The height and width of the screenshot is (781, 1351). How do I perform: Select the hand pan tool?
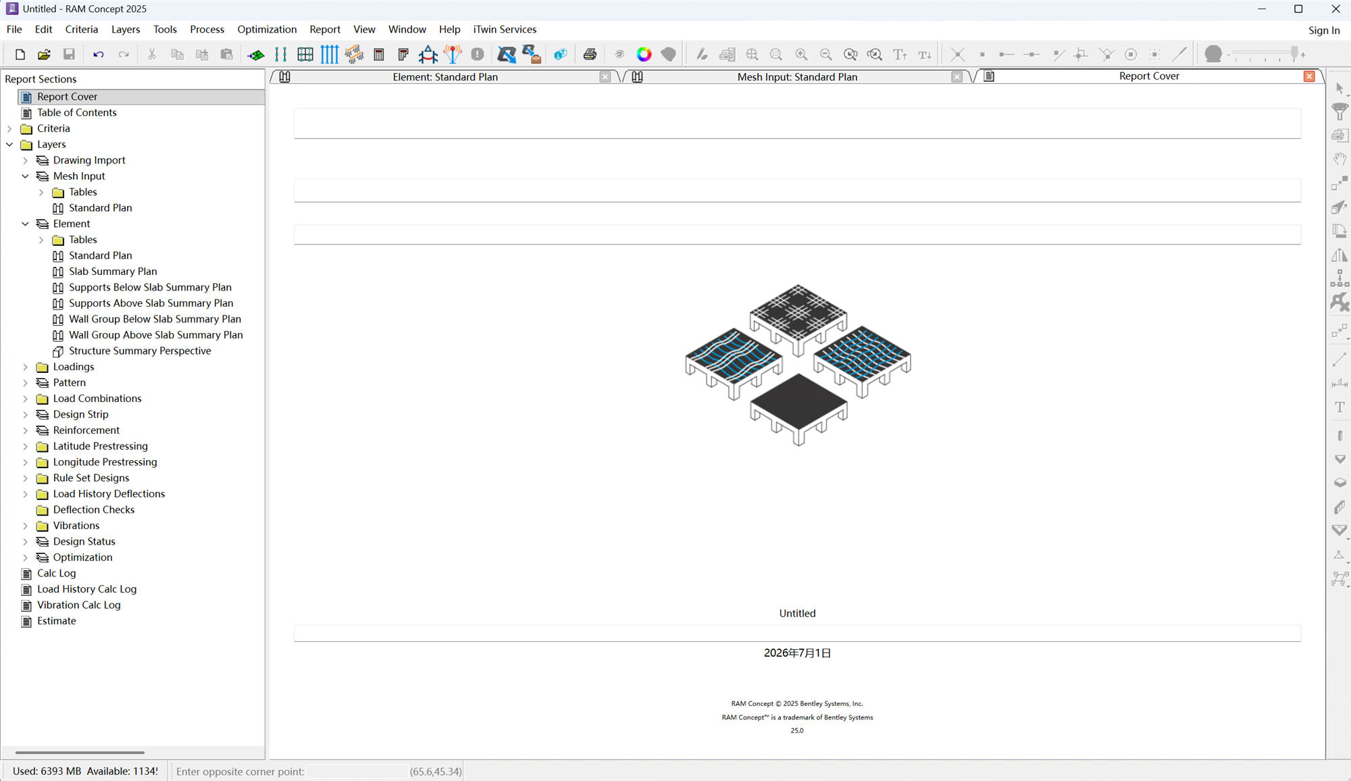point(1340,159)
